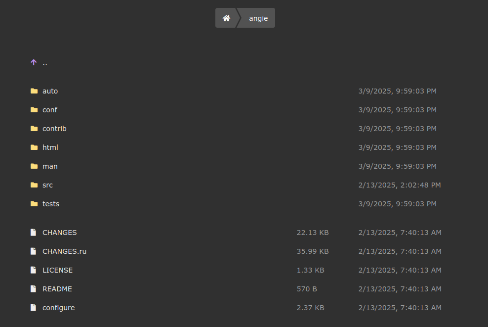Open the html folder
Viewport: 488px width, 327px height.
coord(50,147)
